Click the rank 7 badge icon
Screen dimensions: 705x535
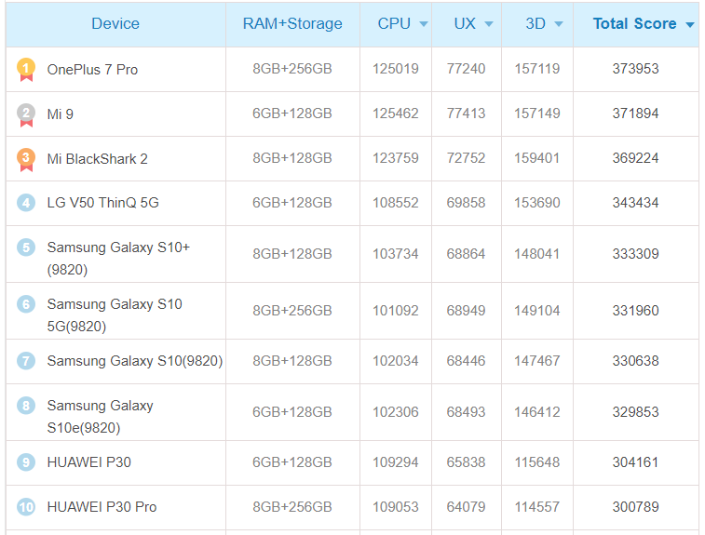[x=26, y=360]
